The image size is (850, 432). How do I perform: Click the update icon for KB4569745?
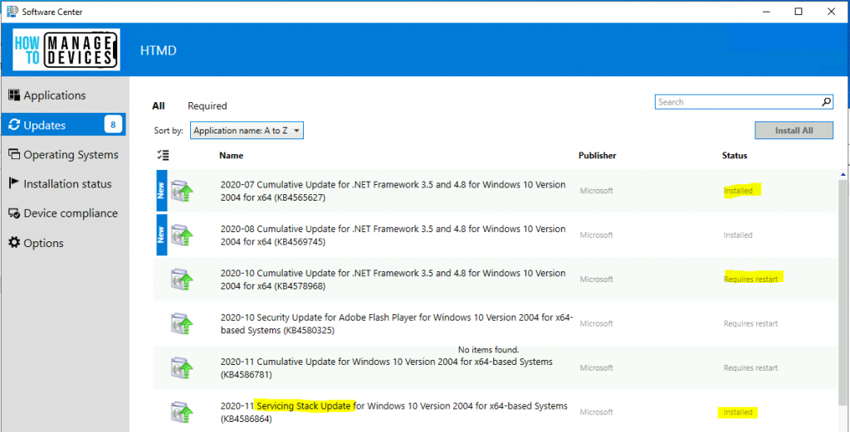tap(182, 235)
